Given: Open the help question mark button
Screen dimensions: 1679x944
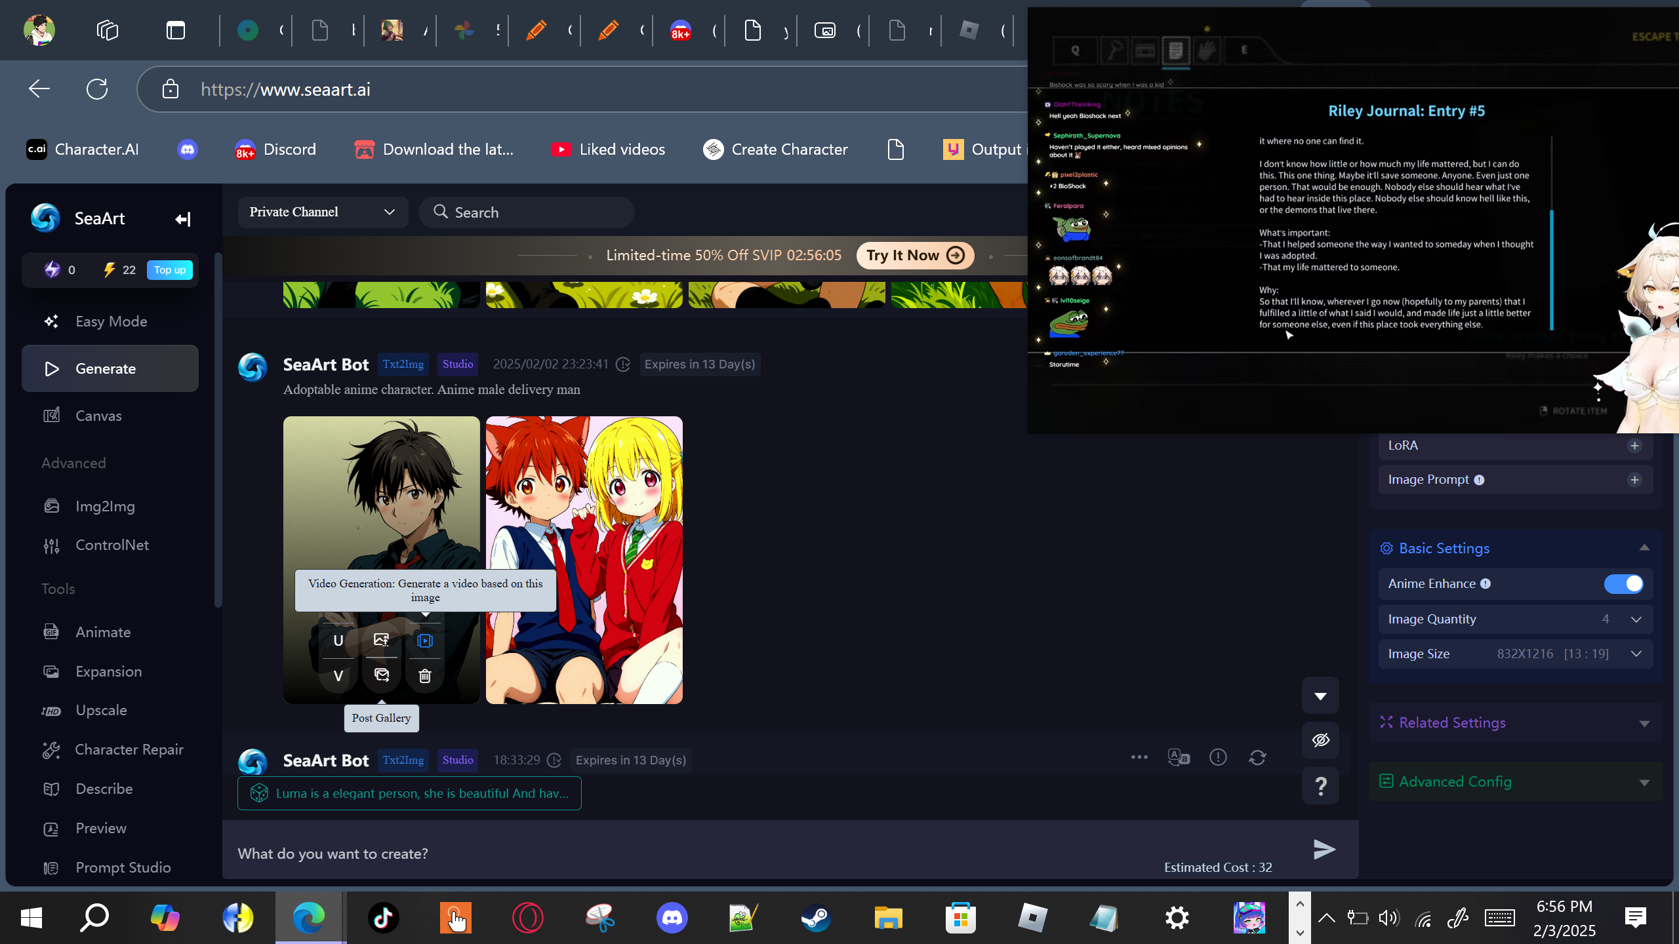Looking at the screenshot, I should tap(1321, 786).
